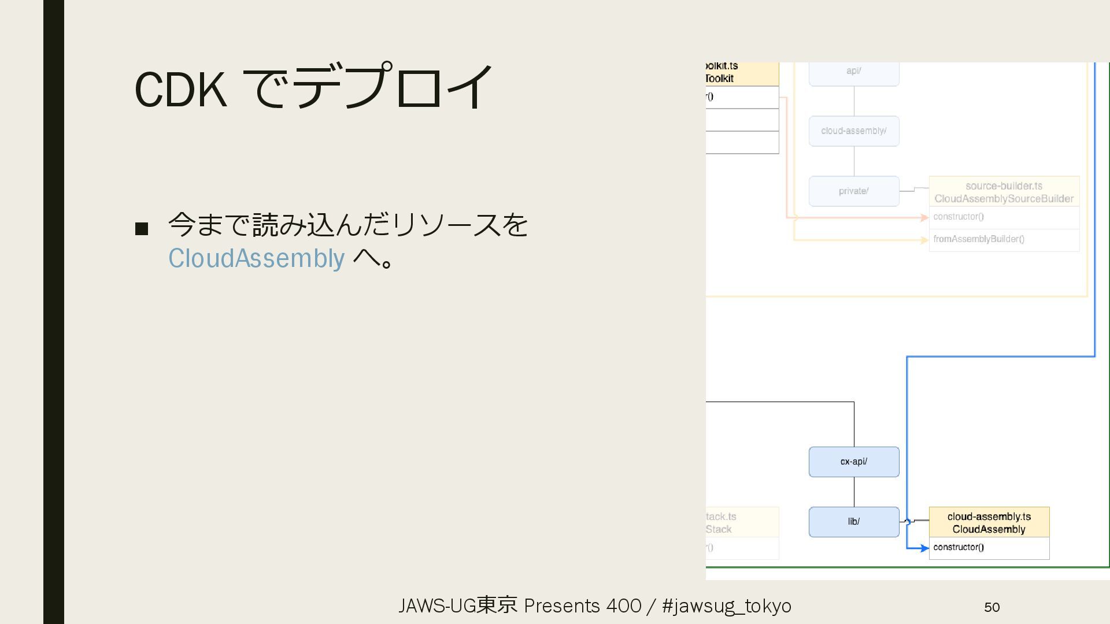The width and height of the screenshot is (1110, 624).
Task: Click the faded cloud-assembly/ folder node
Action: [x=853, y=131]
